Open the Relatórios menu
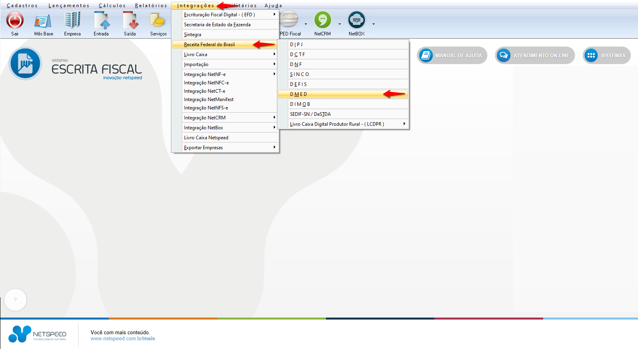Screen dimensions: 638x349 click(x=151, y=6)
